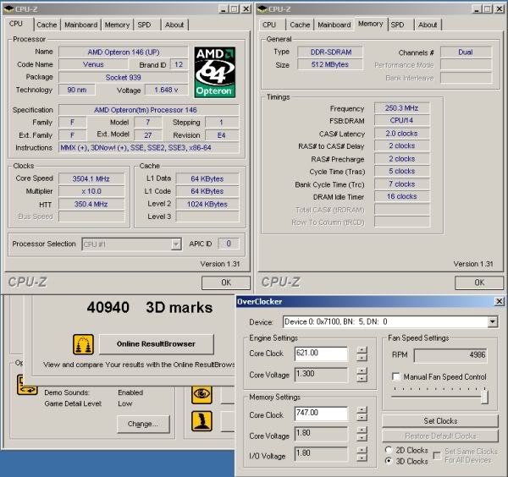Image resolution: width=508 pixels, height=477 pixels.
Task: Select the 3D Clocks radio button
Action: point(388,461)
